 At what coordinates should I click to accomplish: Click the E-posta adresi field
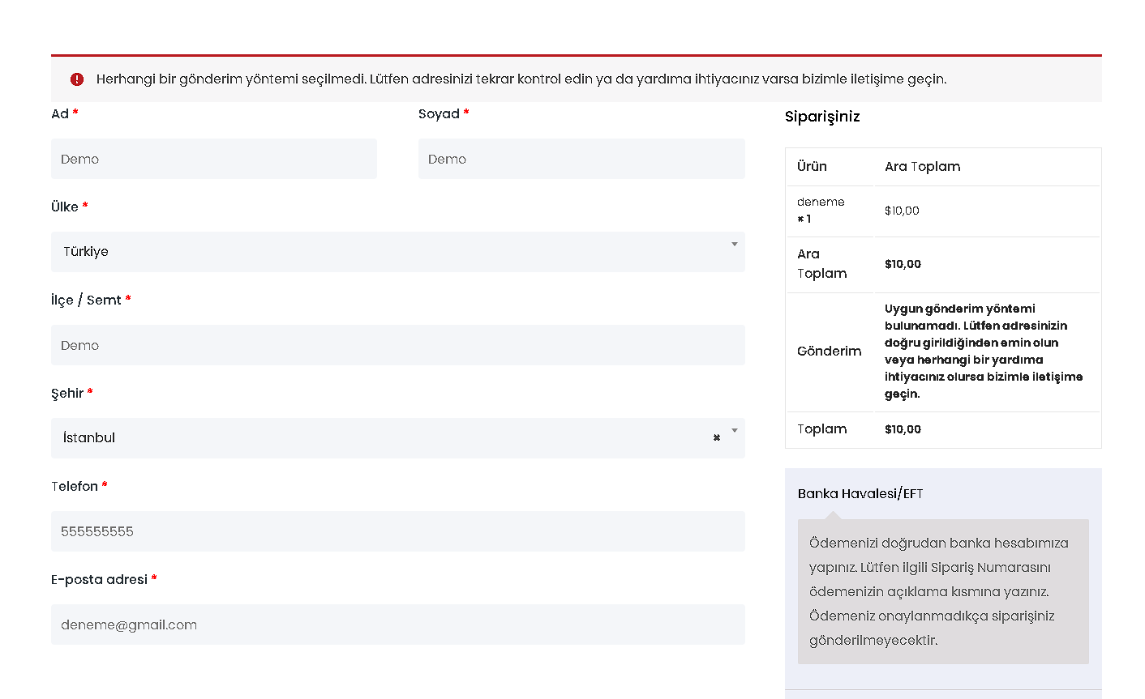click(397, 624)
